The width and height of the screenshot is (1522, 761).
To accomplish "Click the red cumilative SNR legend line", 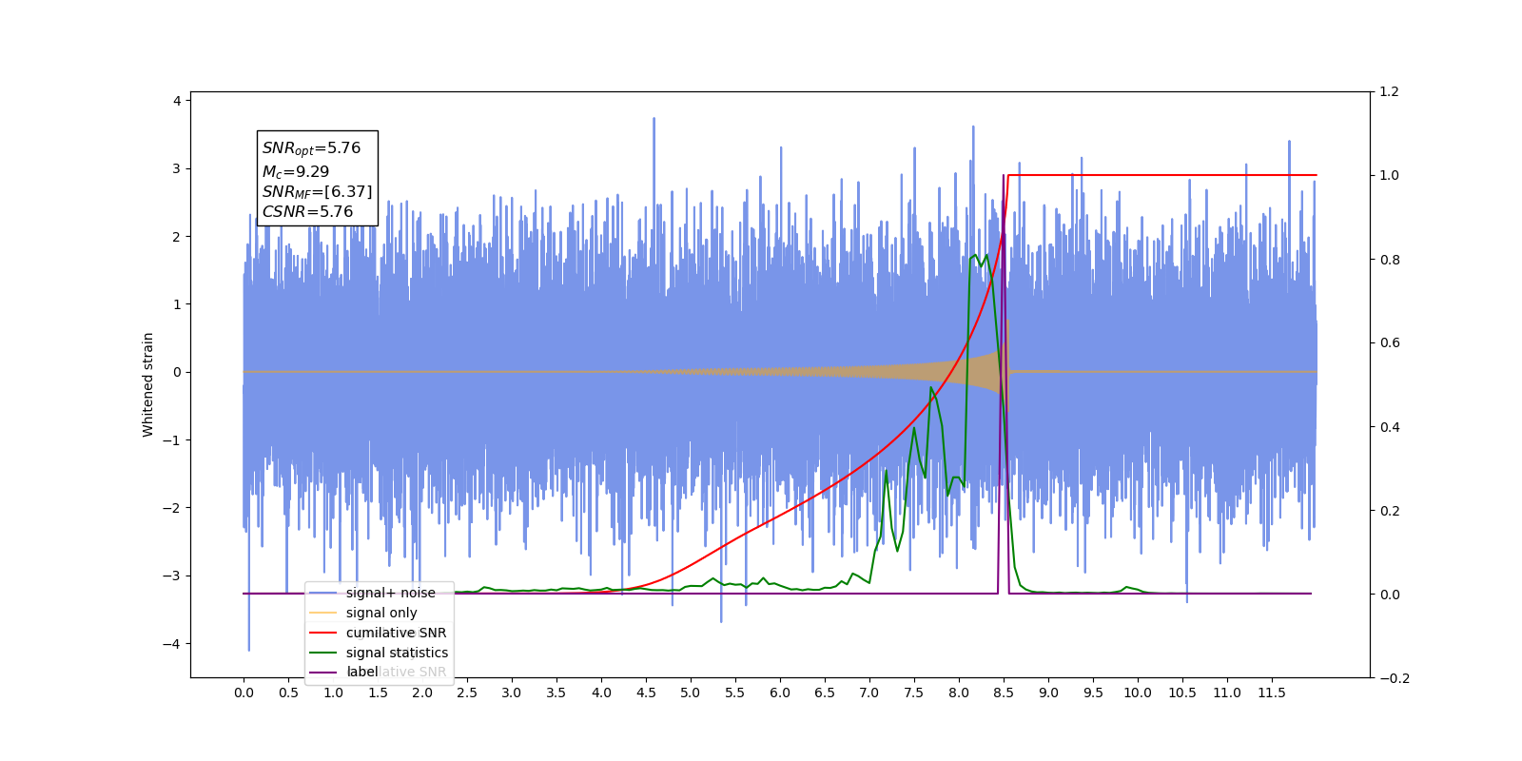I will (x=323, y=633).
